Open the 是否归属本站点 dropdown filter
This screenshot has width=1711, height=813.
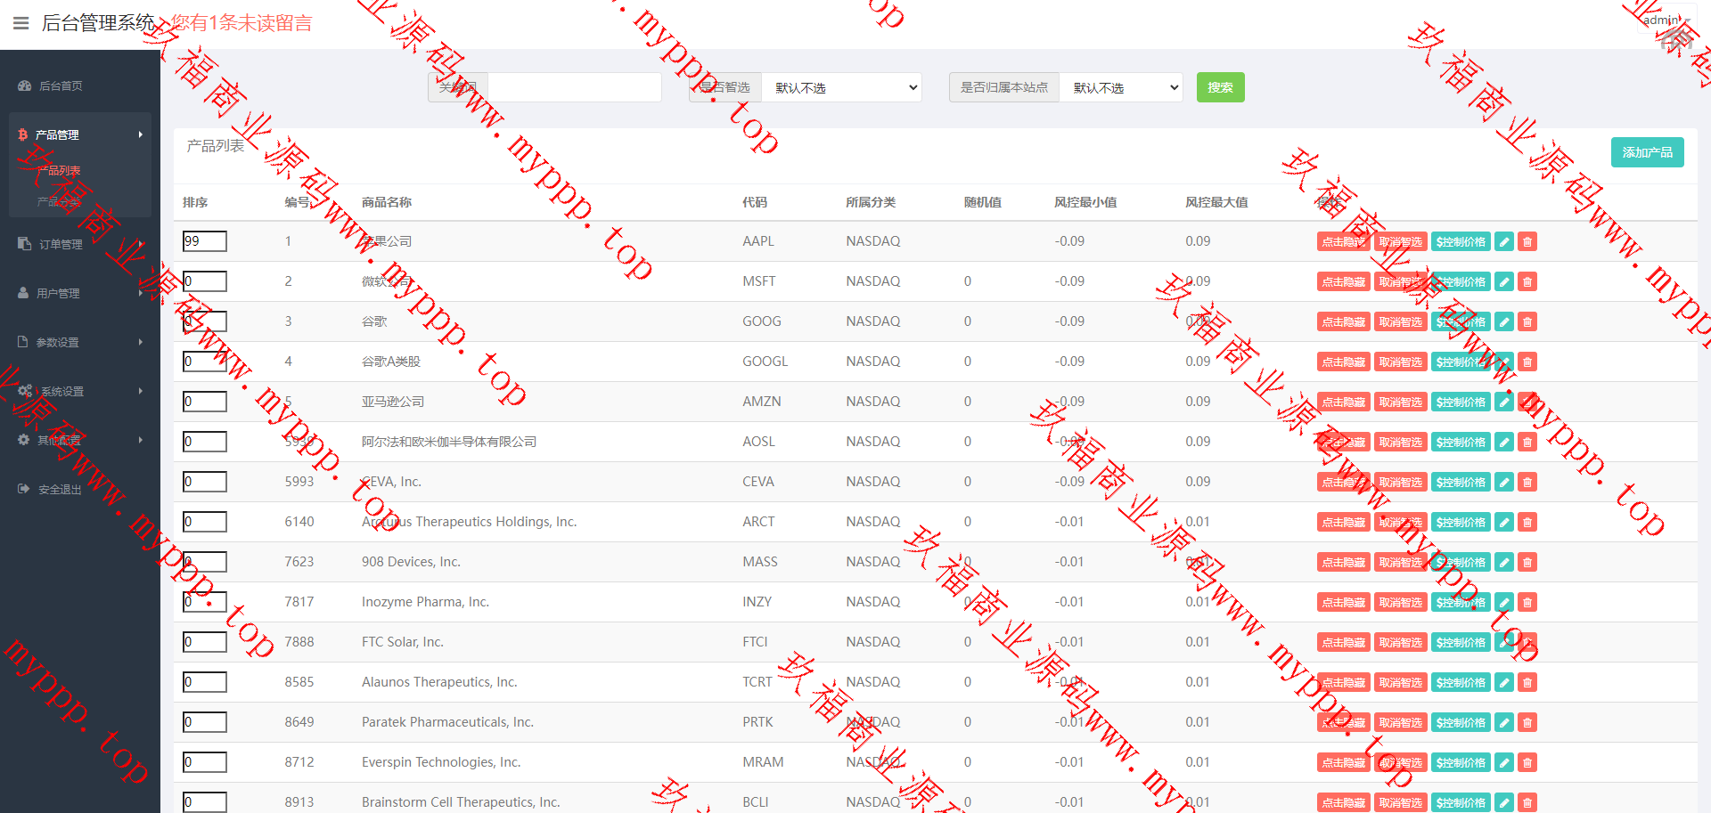coord(1121,87)
